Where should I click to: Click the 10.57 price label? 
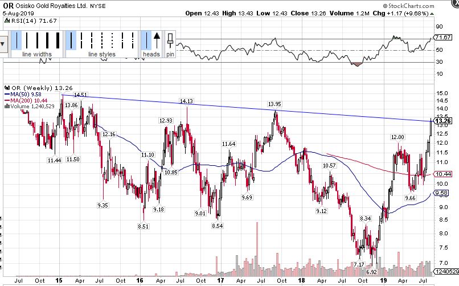tap(329, 166)
